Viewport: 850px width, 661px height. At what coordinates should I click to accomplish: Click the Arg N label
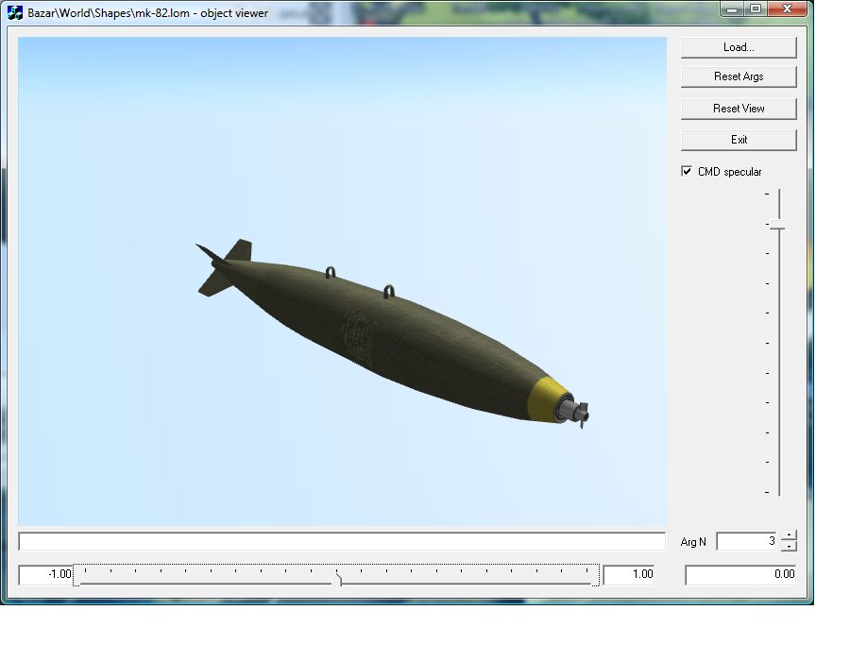pyautogui.click(x=693, y=542)
